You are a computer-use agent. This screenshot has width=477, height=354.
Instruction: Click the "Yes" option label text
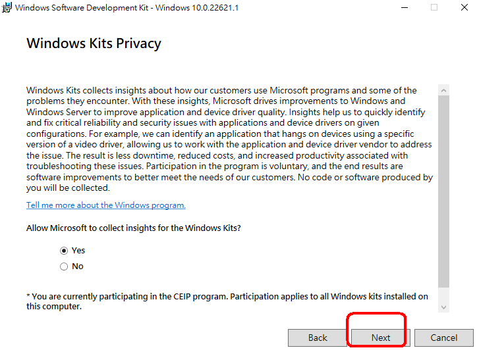pos(78,251)
